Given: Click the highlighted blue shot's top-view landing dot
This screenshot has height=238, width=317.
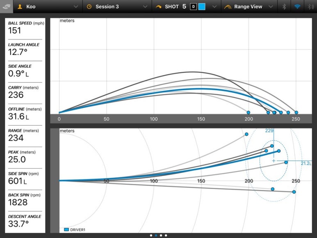Looking at the screenshot, I should [x=279, y=151].
